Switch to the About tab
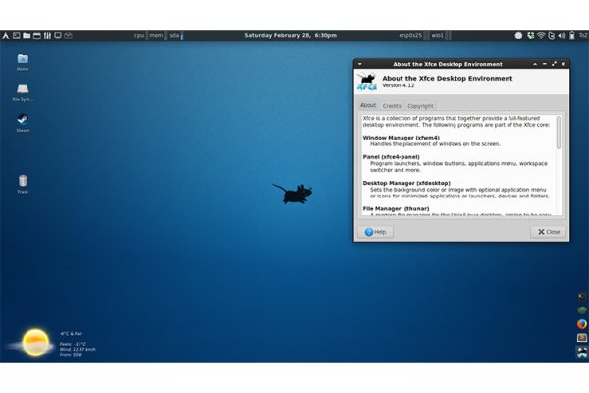 (368, 106)
